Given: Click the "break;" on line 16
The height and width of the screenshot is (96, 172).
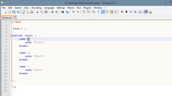Looking at the screenshot, I should 24,74.
